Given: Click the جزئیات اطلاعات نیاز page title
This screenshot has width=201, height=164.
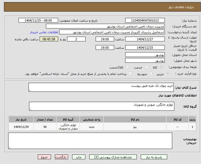Looking at the screenshot, I should (x=181, y=7).
